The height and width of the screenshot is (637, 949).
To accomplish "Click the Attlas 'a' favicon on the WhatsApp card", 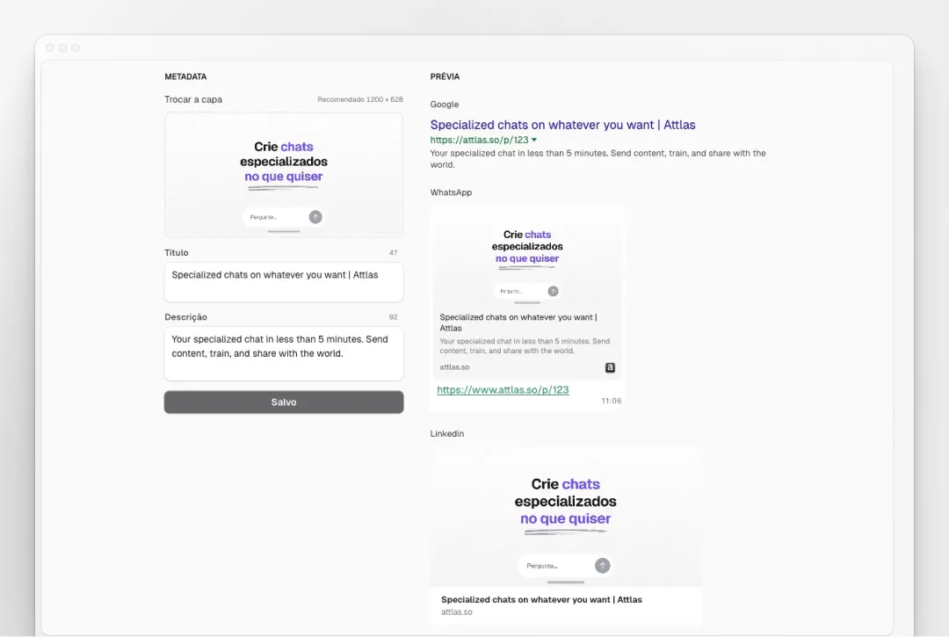I will tap(610, 367).
